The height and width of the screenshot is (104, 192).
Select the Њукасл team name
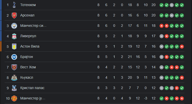tap(27, 77)
